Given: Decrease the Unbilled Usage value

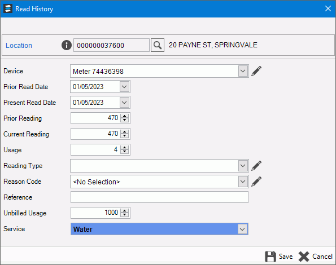Looking at the screenshot, I should point(124,215).
